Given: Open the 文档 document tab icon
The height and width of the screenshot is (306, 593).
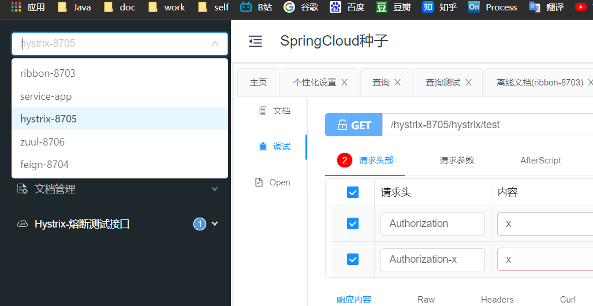Looking at the screenshot, I should click(263, 111).
